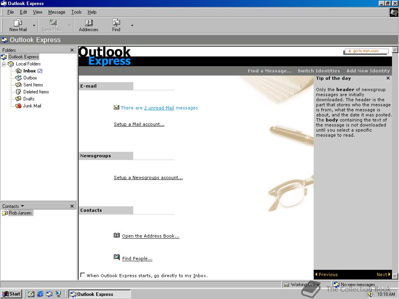Launch Internet Explorer from Quick Launch
The image size is (399, 299).
point(40,294)
